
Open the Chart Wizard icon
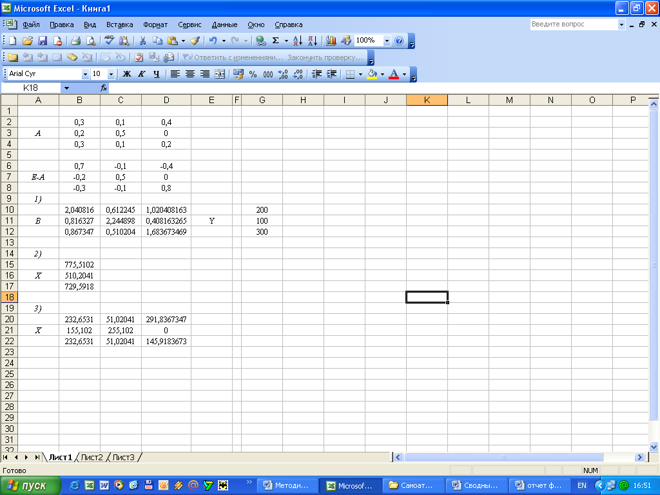coord(331,41)
